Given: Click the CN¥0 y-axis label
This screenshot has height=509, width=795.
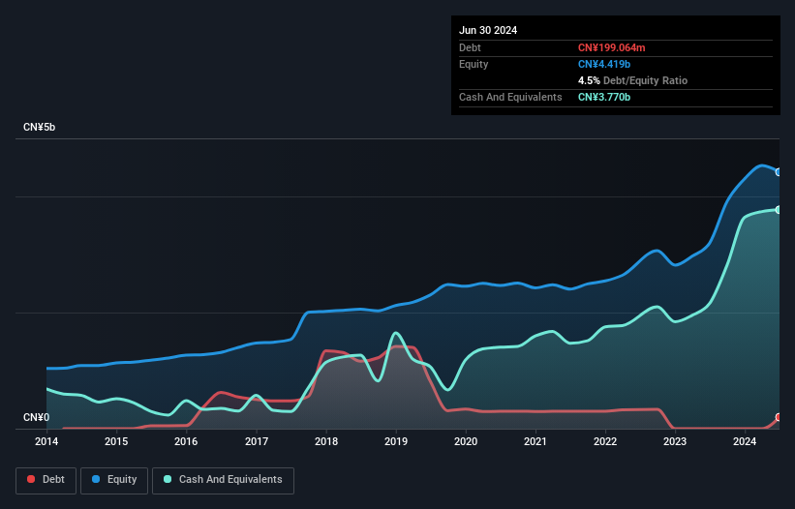Looking at the screenshot, I should [37, 417].
